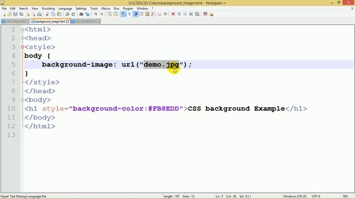Start macro recording with red icon
Viewport: 355px width, 199px height.
coord(173,14)
